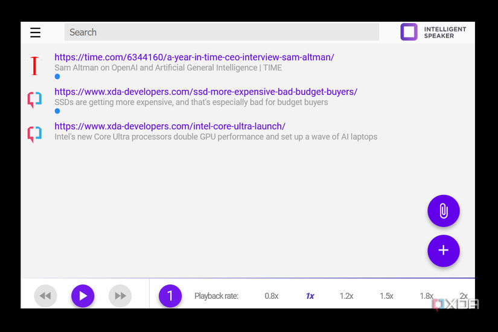This screenshot has height=332, width=498.
Task: Open the hamburger menu
Action: pos(35,33)
